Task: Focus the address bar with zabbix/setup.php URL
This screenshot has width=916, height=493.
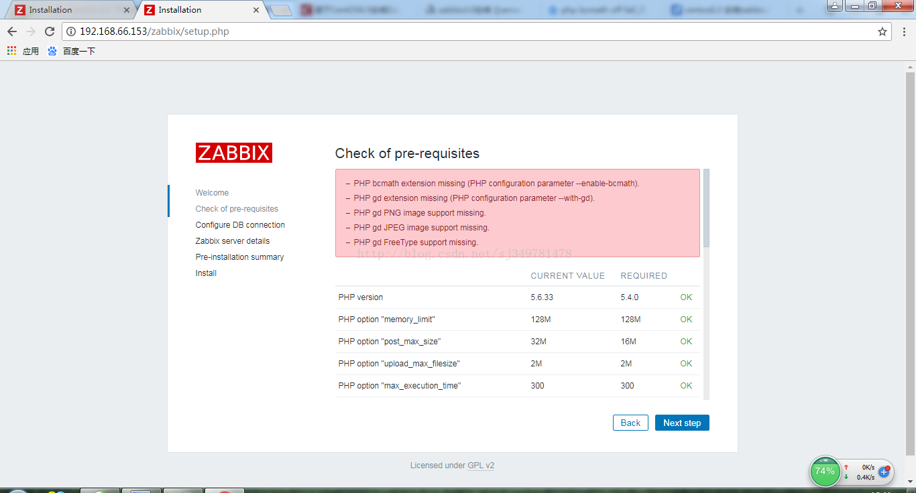Action: pos(476,31)
